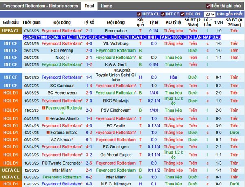The width and height of the screenshot is (245, 187).
Task: Click Go Ahead Eagles team name
Action: (x=116, y=155)
